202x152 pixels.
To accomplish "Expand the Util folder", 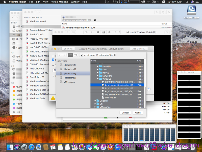I will (x=95, y=104).
